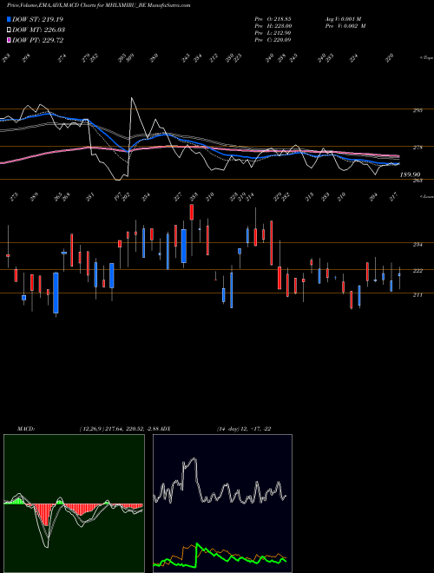
Task: Click the chart title mentioning MunafaSutra.com
Action: (98, 5)
